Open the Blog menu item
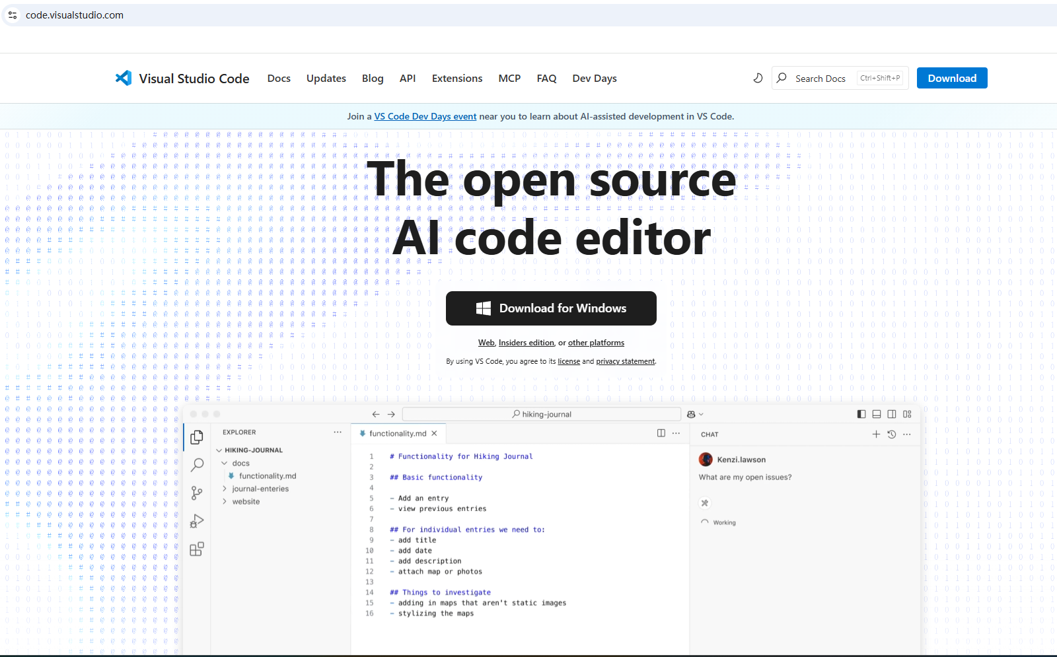1057x657 pixels. coord(373,78)
